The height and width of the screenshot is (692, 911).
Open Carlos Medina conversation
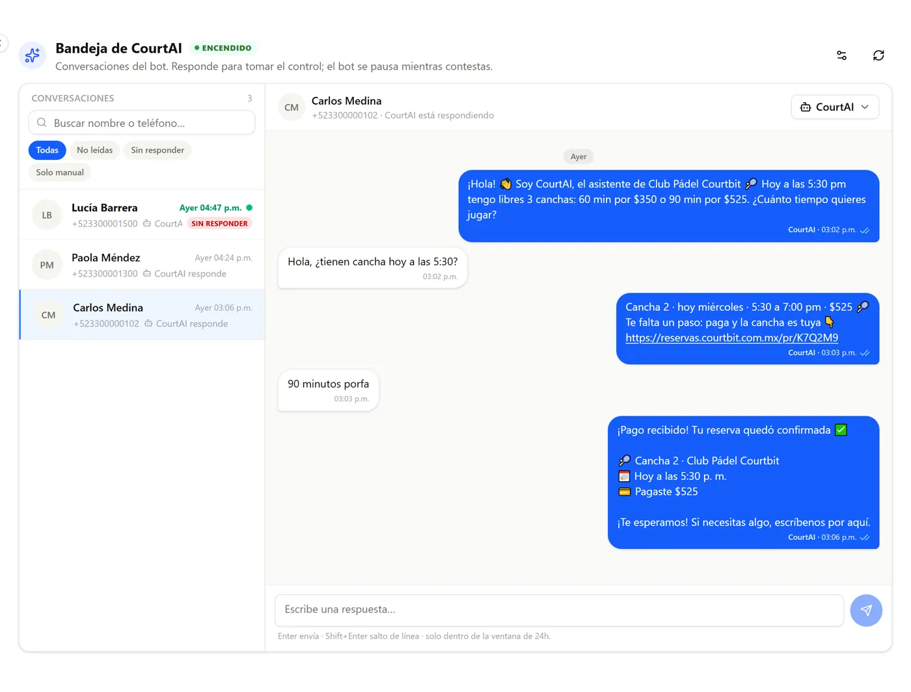(x=142, y=315)
